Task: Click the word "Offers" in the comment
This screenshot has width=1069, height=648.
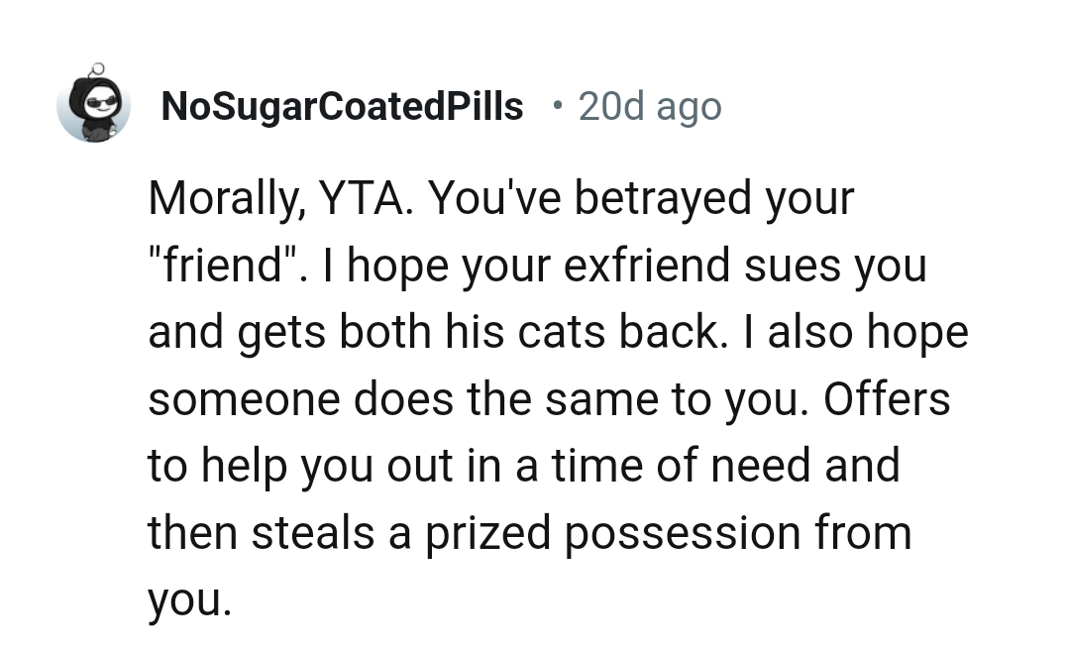Action: (887, 399)
